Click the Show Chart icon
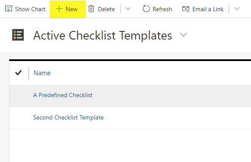This screenshot has width=251, height=162. pyautogui.click(x=9, y=9)
